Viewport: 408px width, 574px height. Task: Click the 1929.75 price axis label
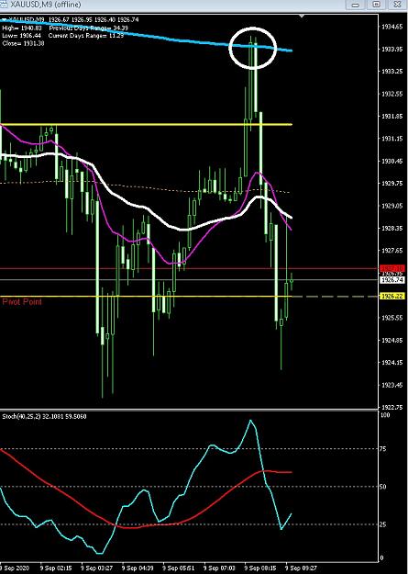(x=392, y=184)
